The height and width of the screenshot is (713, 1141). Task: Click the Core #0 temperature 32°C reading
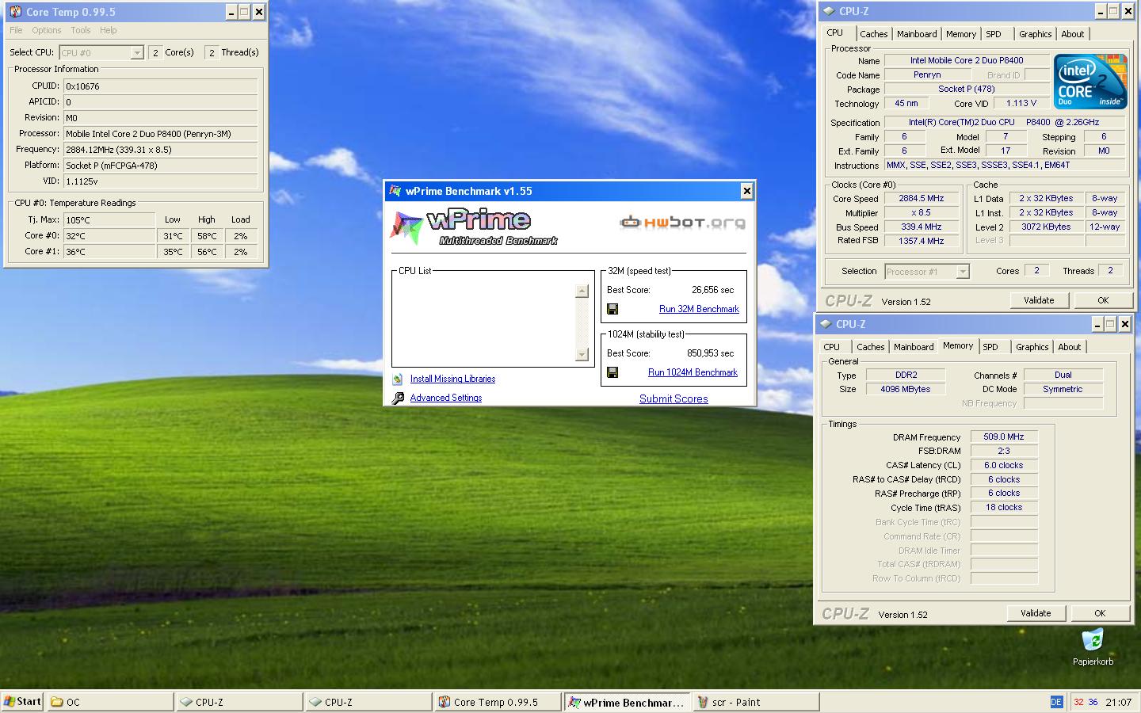[109, 236]
